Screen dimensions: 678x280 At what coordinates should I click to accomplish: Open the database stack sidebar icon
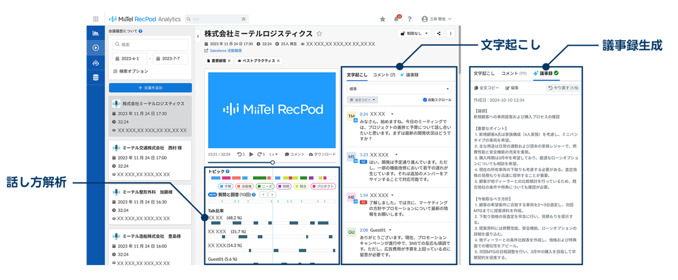point(96,77)
